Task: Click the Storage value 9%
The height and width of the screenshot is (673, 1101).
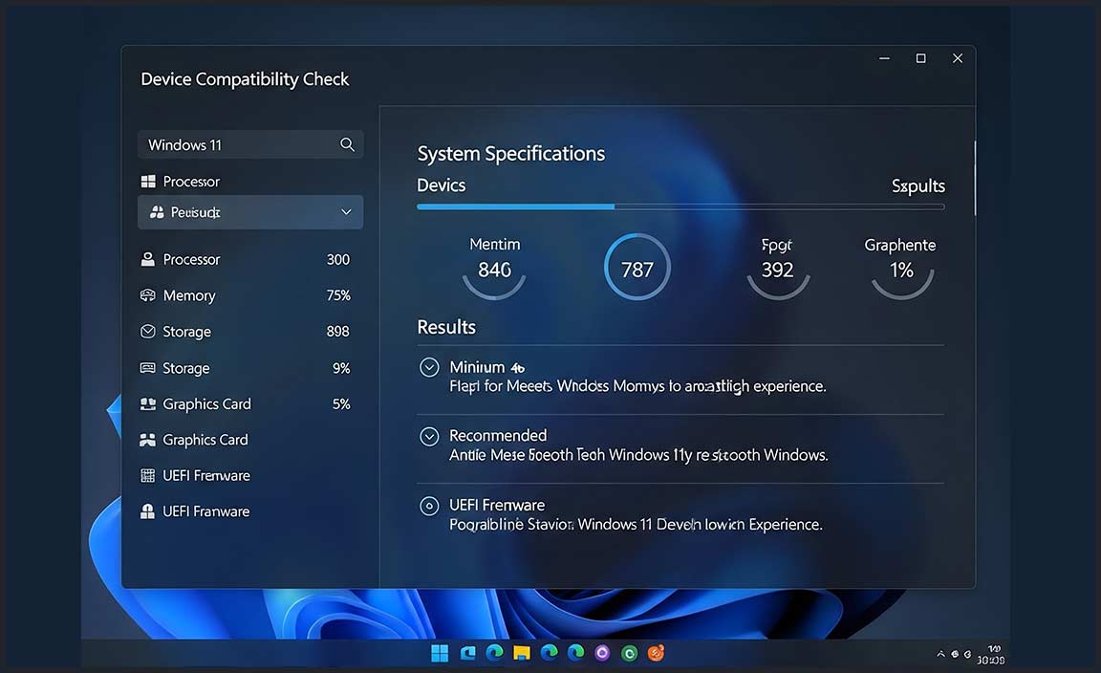Action: click(x=341, y=368)
